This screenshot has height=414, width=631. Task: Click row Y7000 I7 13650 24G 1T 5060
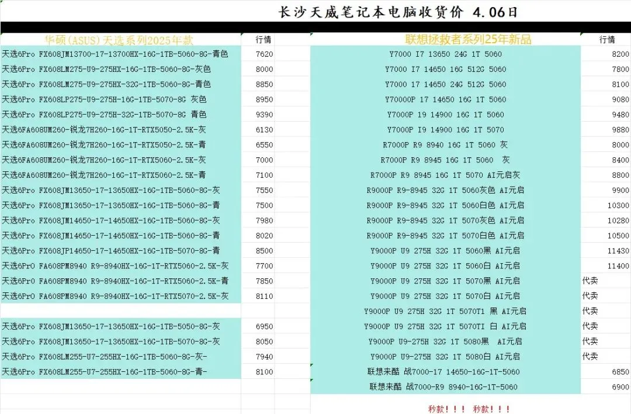(445, 54)
